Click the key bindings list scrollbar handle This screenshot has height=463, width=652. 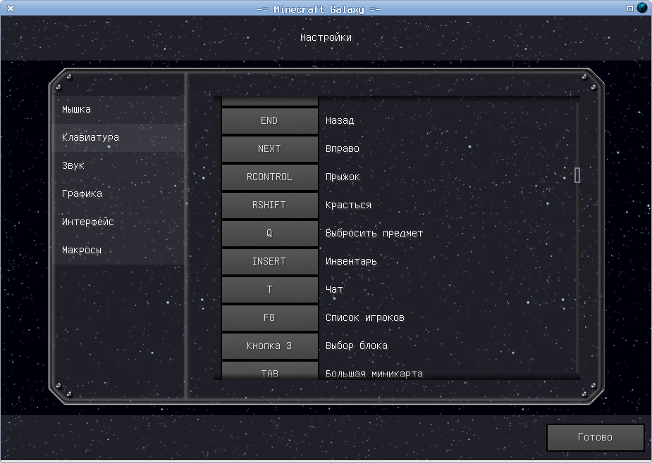point(577,175)
